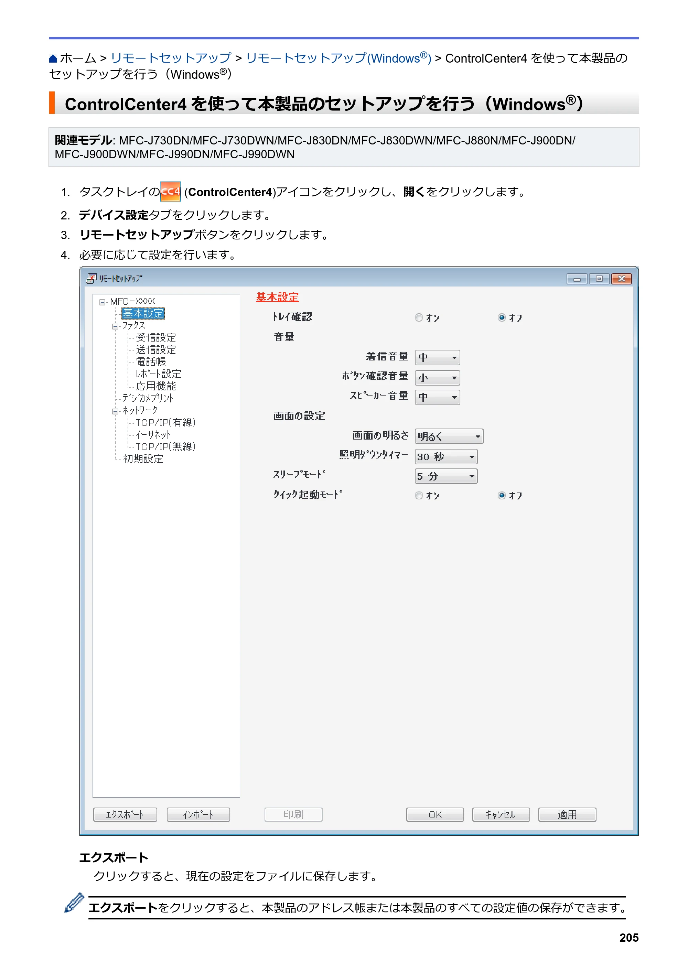Open the 画面の明るさ dropdown
Screen dimensions: 688x973
pos(449,436)
